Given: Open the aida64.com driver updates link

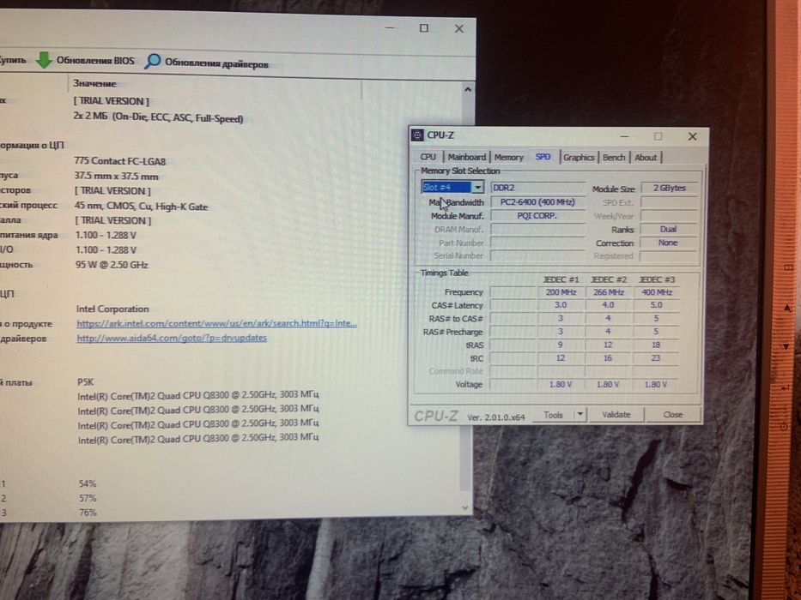Looking at the screenshot, I should (172, 338).
